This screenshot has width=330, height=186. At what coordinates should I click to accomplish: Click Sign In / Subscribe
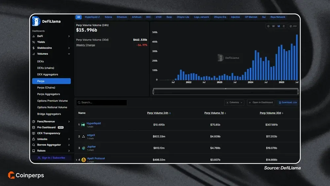tap(51, 158)
